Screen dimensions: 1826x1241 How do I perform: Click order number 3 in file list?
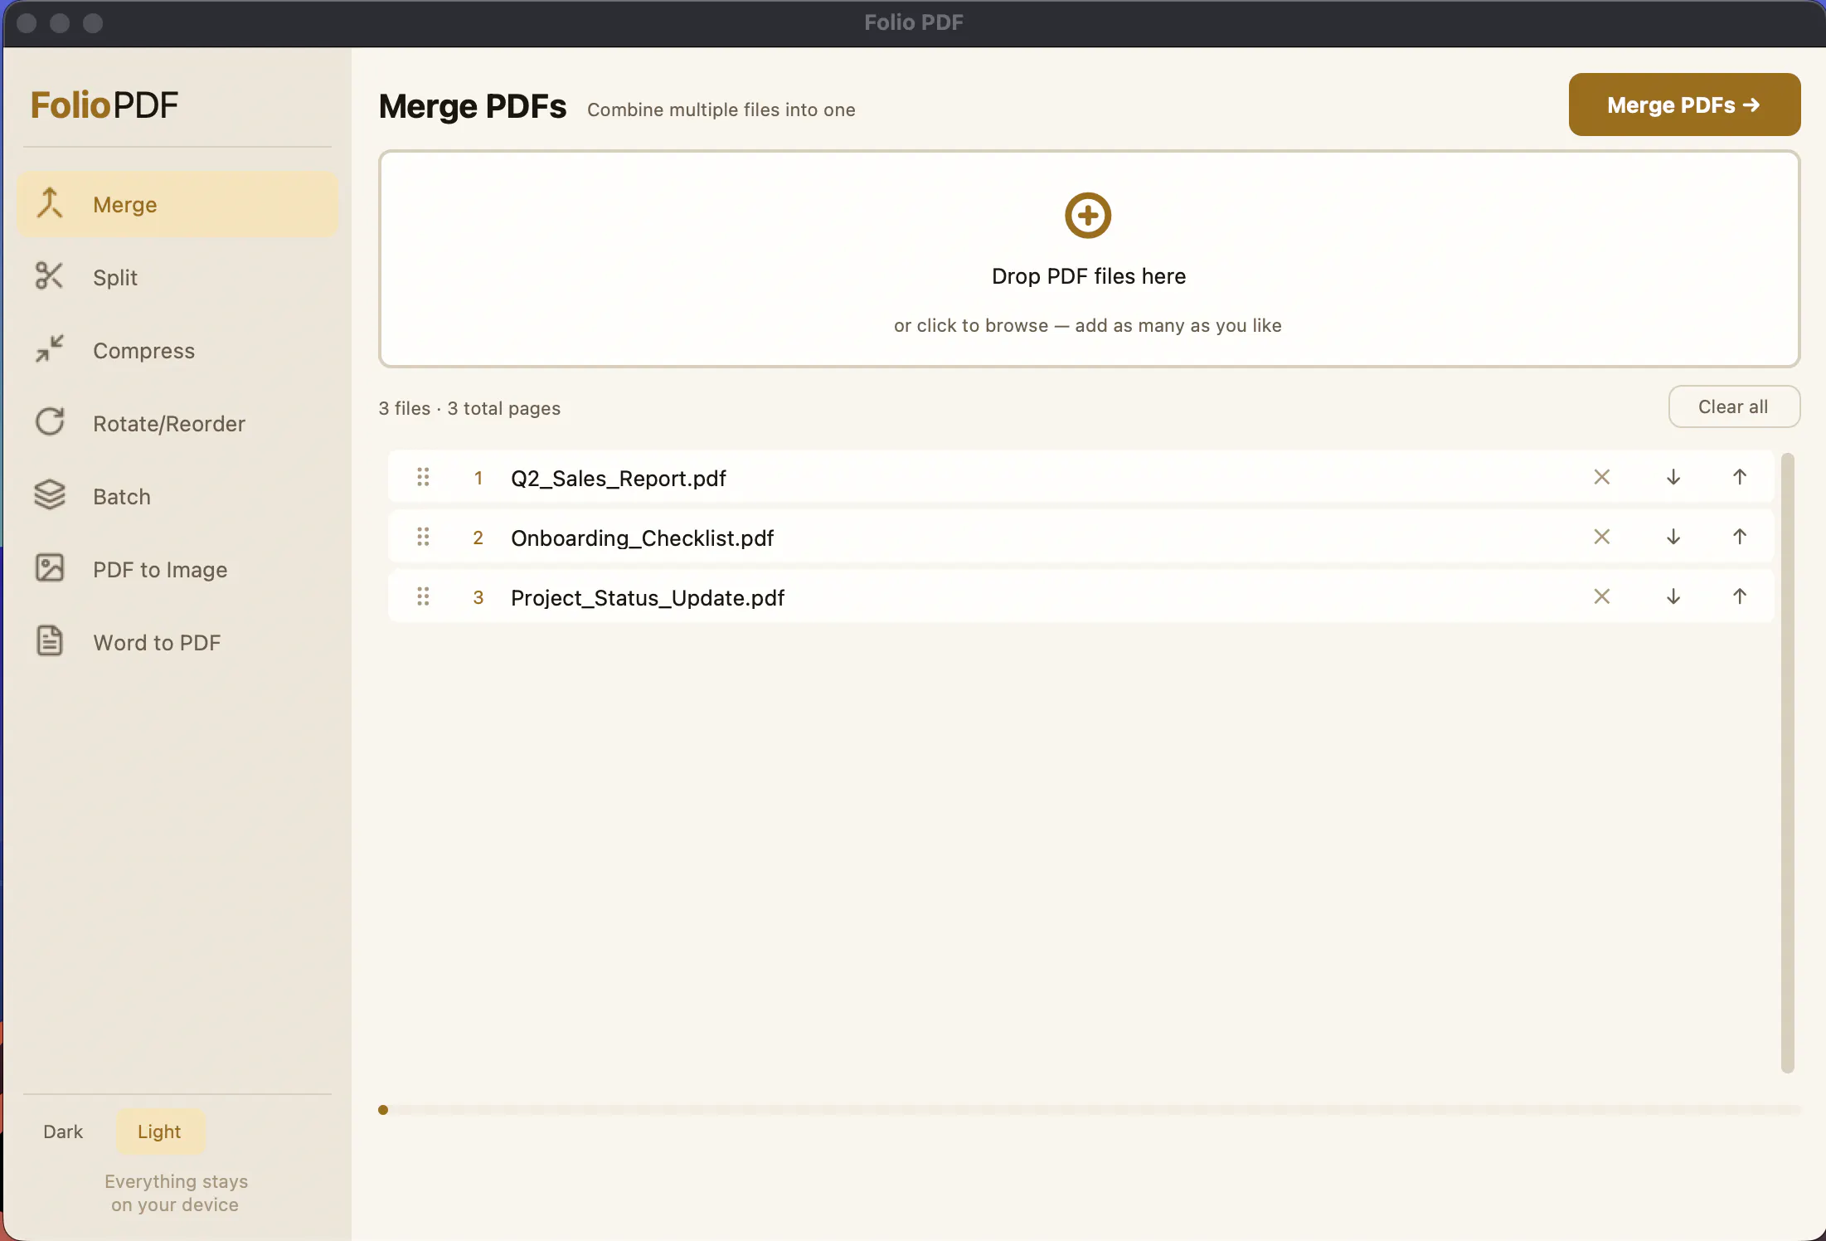pyautogui.click(x=478, y=597)
